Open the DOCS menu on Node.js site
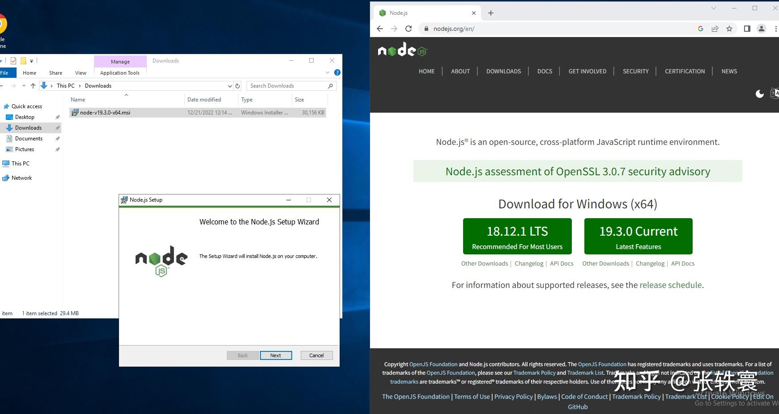Screen dimensions: 779x414 [545, 71]
